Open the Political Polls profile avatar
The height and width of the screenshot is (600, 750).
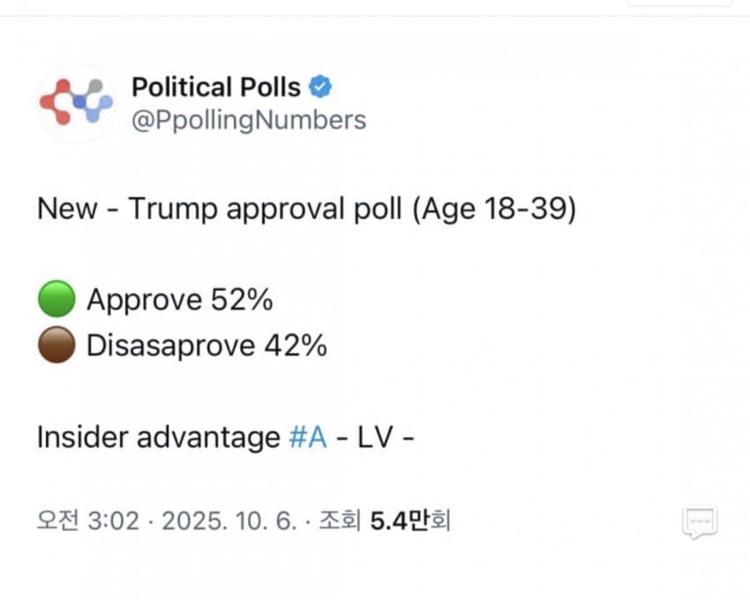(76, 103)
